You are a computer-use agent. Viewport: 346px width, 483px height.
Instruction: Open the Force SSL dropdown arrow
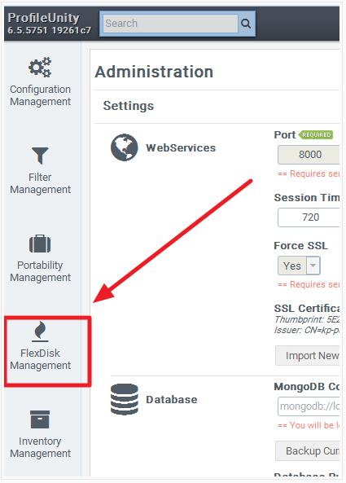[313, 266]
